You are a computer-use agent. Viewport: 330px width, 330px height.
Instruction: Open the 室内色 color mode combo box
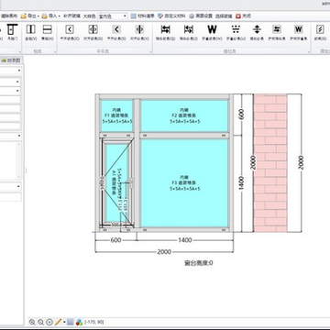point(113,16)
